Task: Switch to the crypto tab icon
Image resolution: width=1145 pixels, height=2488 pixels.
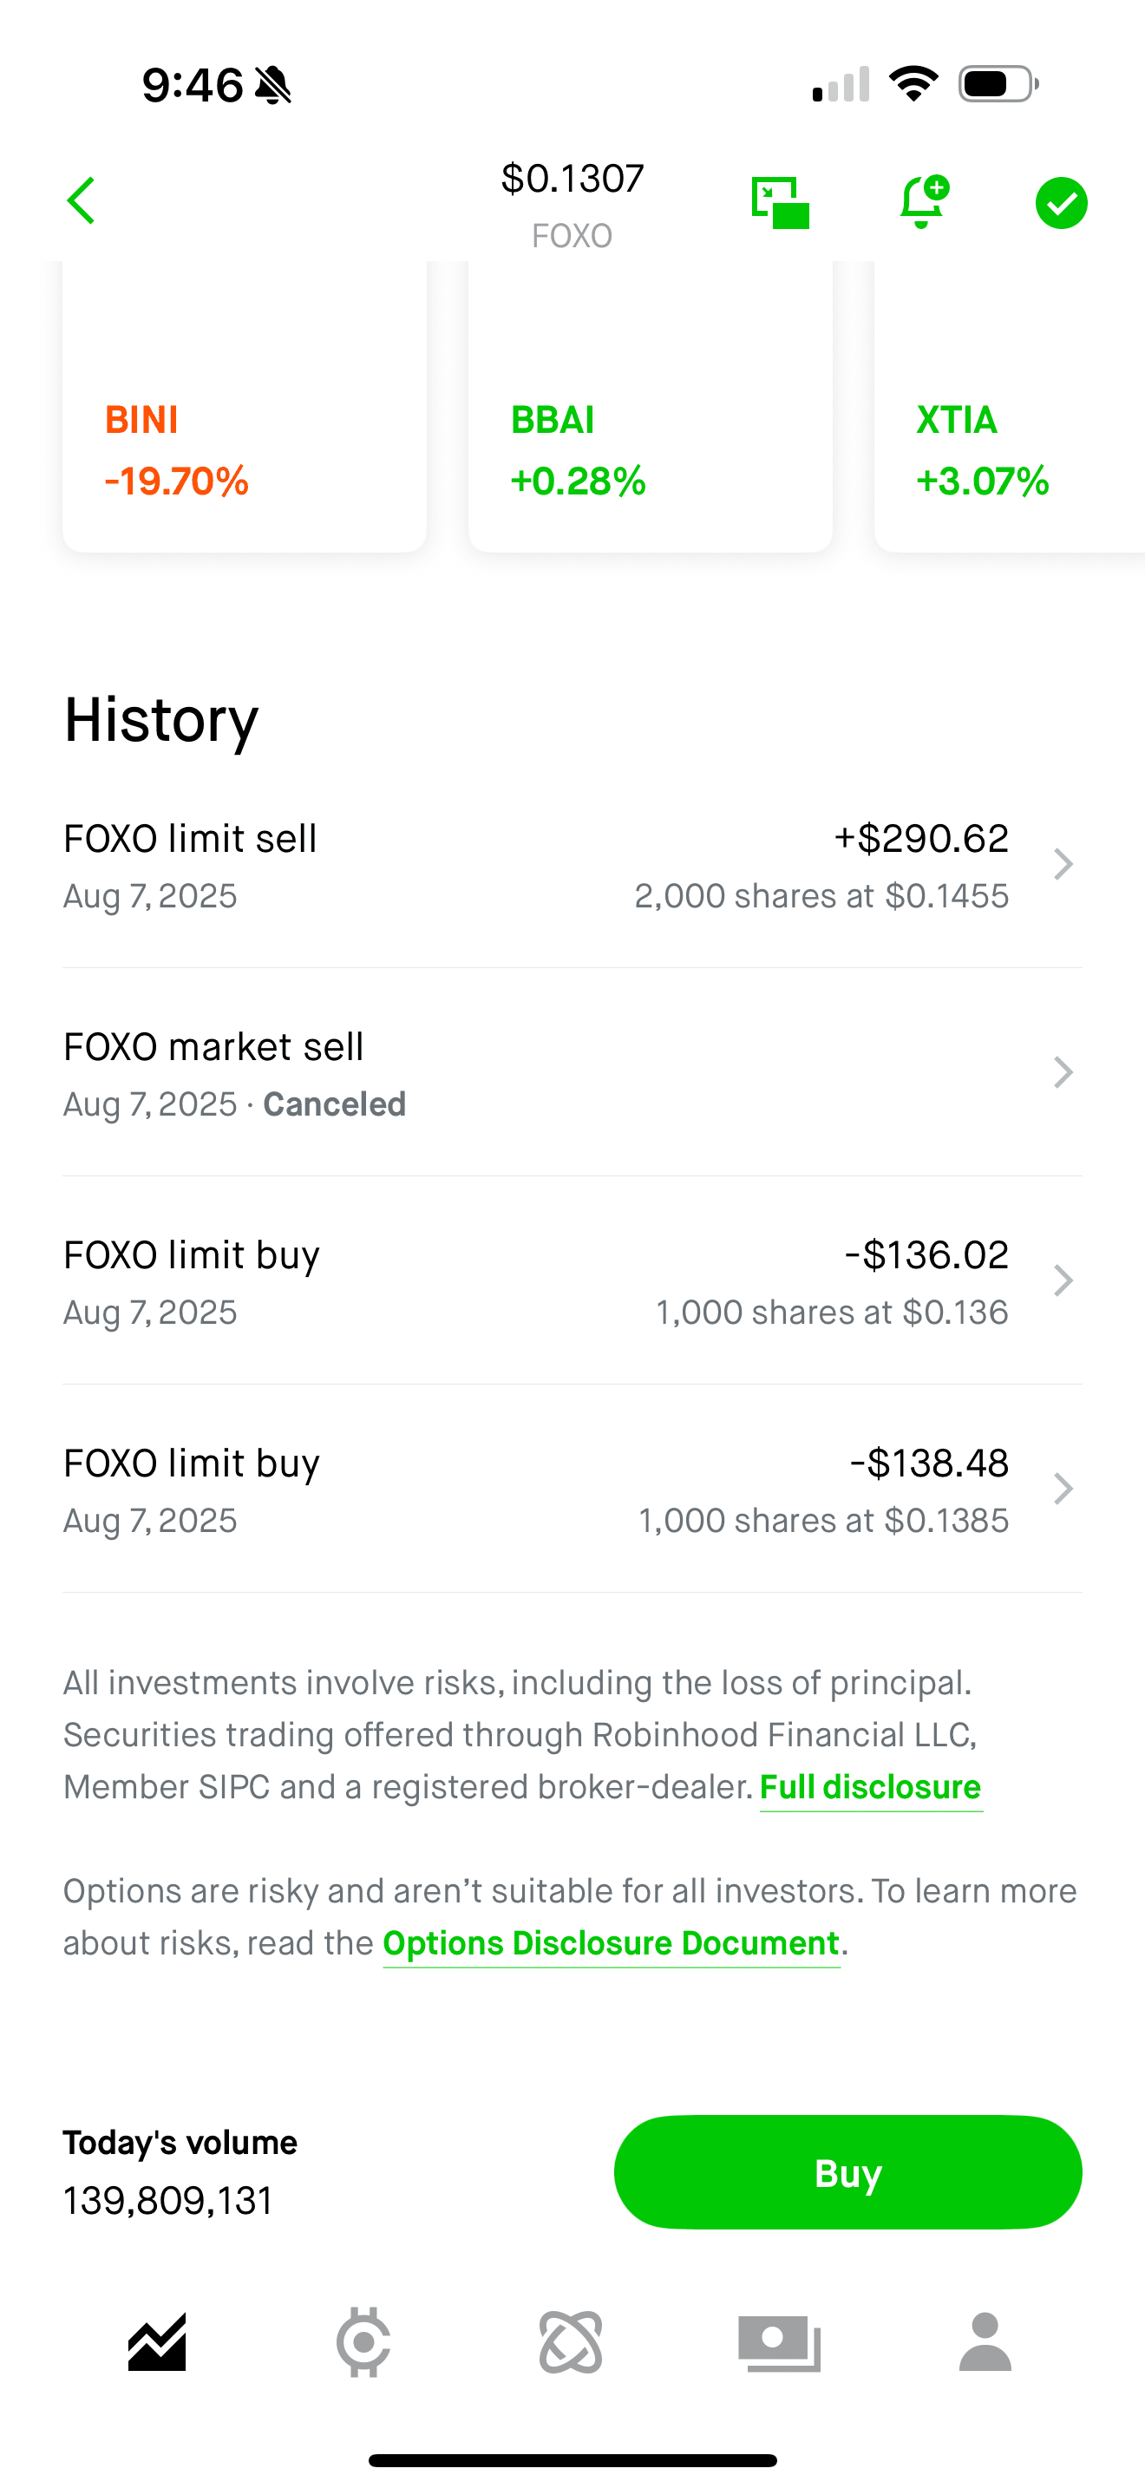Action: tap(364, 2341)
